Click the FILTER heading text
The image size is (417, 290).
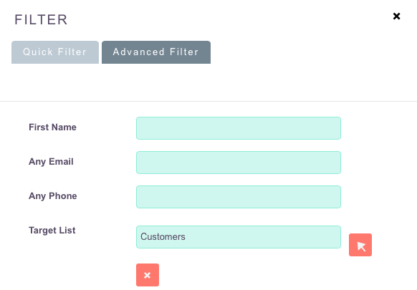point(42,19)
